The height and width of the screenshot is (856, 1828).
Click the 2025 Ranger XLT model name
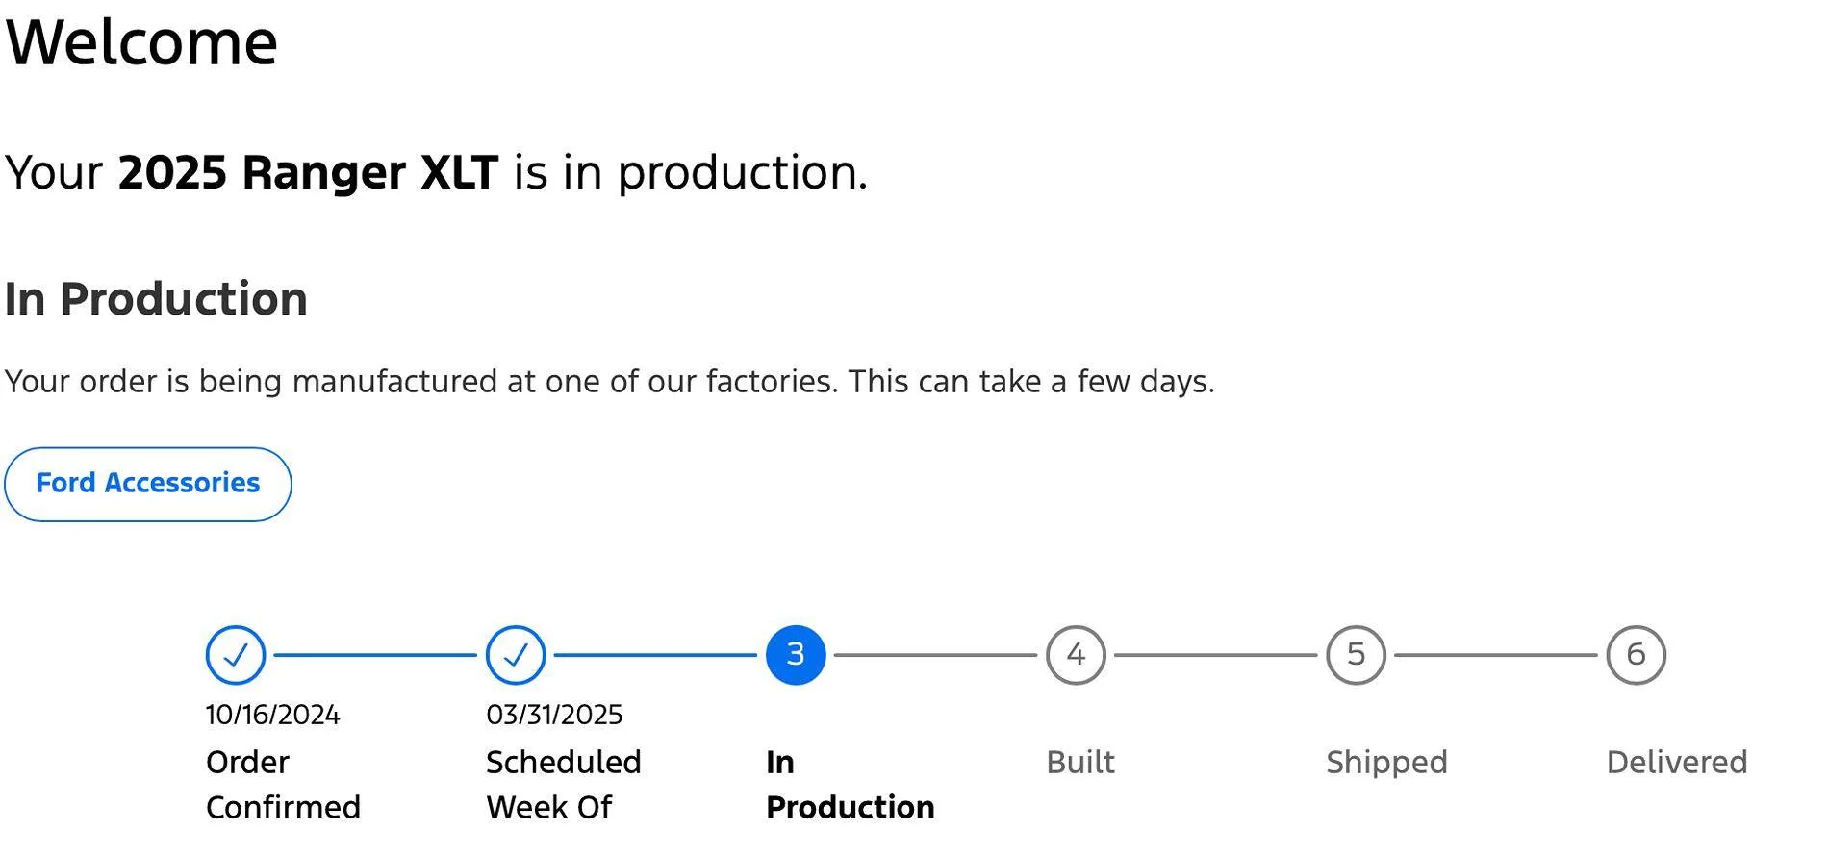coord(308,173)
